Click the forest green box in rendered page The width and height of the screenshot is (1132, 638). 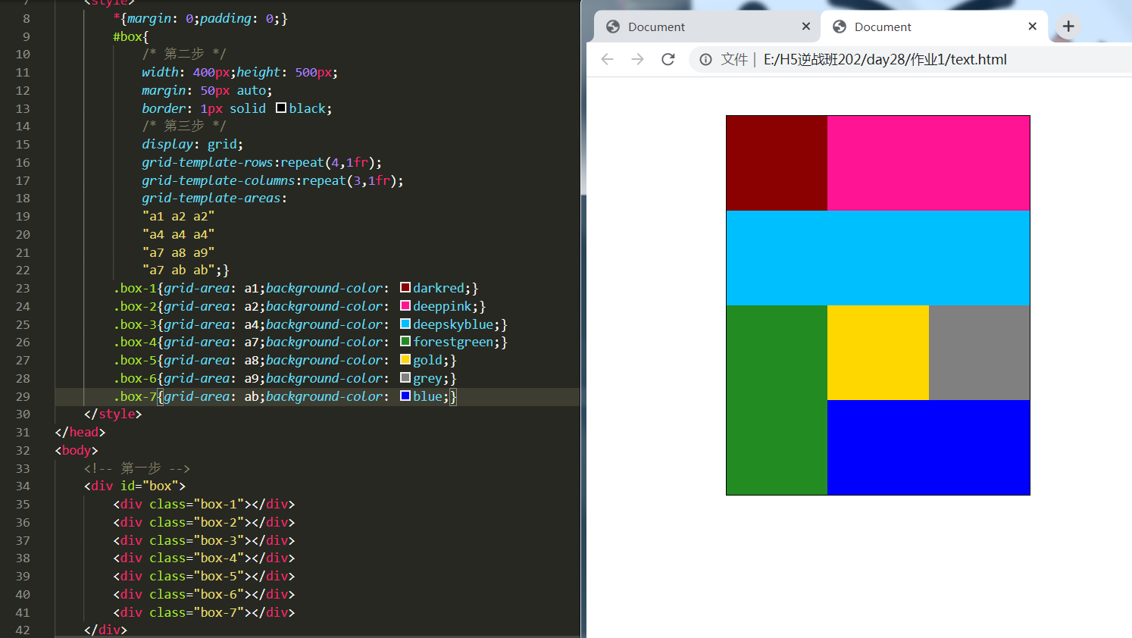point(777,400)
